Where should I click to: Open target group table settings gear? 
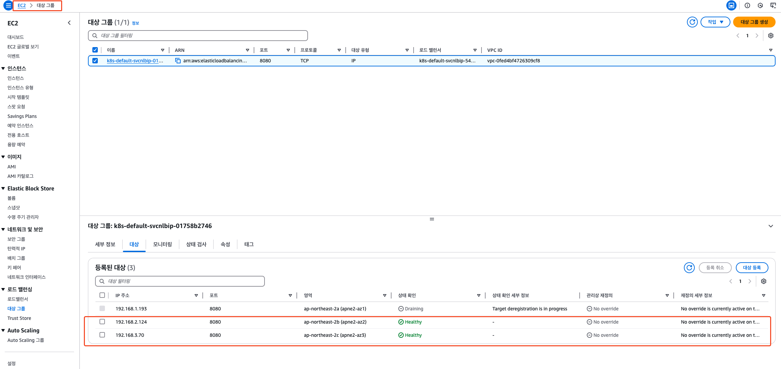771,36
